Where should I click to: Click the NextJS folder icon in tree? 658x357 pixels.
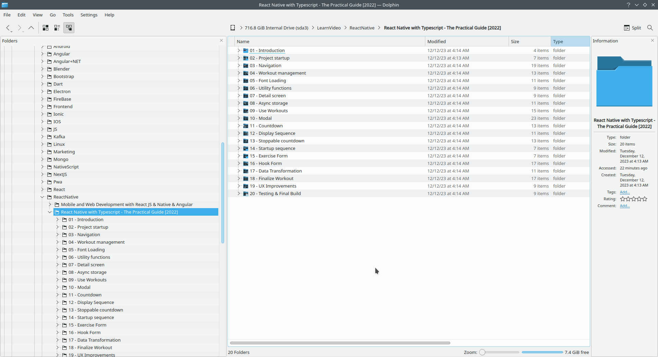(49, 174)
